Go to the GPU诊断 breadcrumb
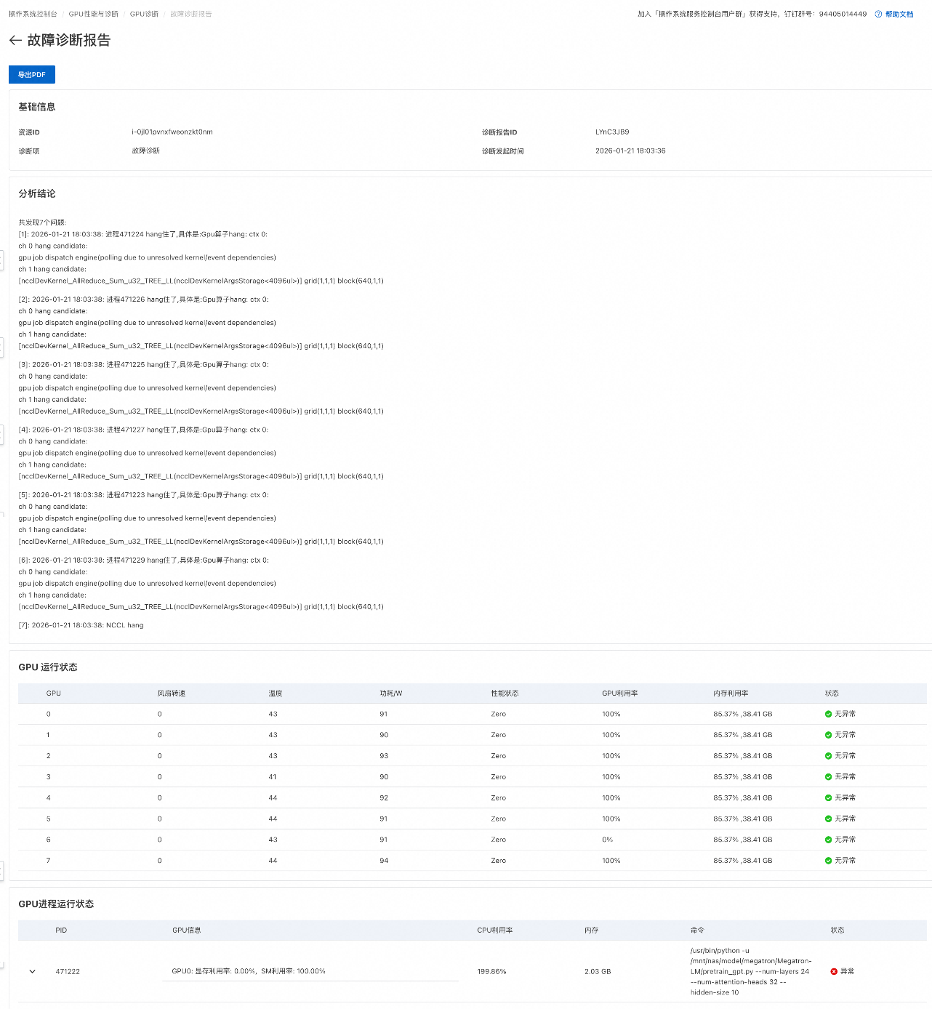 click(x=144, y=14)
